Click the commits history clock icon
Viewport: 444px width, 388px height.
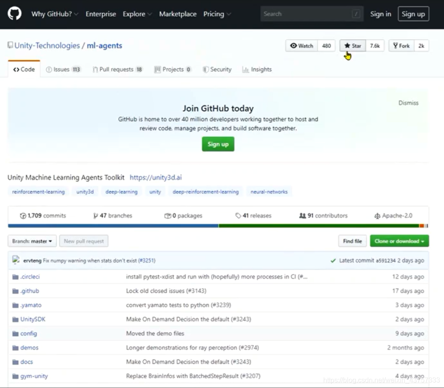pos(23,216)
